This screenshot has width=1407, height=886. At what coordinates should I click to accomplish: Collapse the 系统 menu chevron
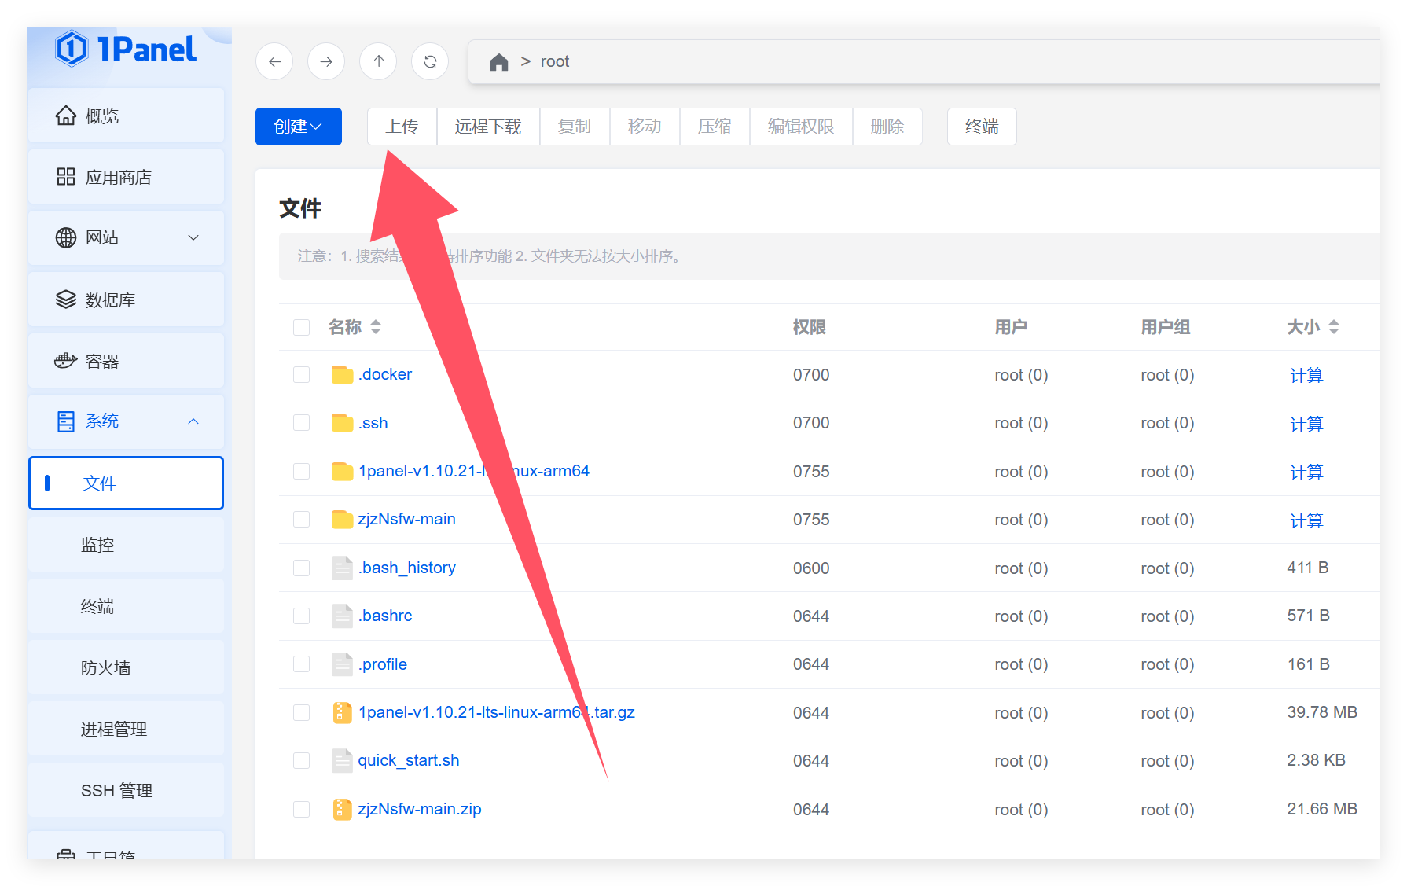193,421
